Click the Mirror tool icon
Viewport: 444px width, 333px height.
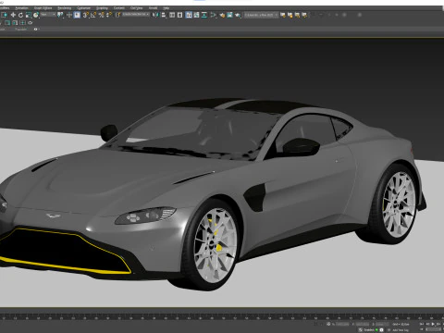pos(155,15)
